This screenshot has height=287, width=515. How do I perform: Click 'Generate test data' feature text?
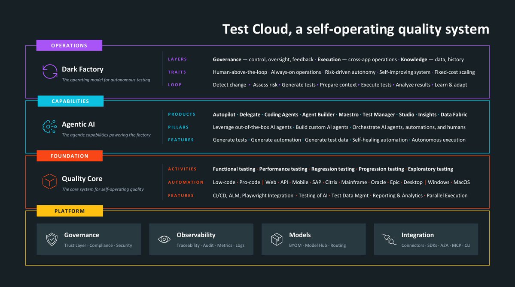click(x=326, y=140)
